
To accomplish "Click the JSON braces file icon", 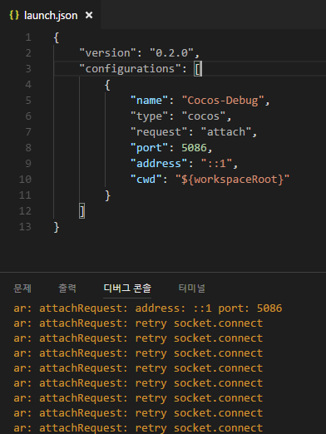I will [14, 15].
